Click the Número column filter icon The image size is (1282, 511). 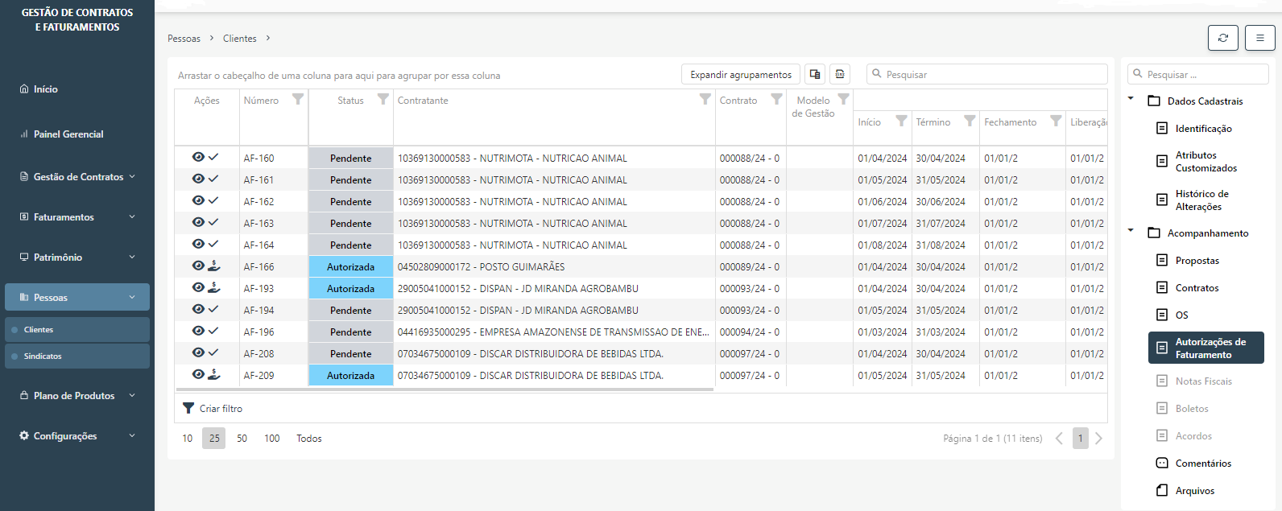click(x=297, y=100)
